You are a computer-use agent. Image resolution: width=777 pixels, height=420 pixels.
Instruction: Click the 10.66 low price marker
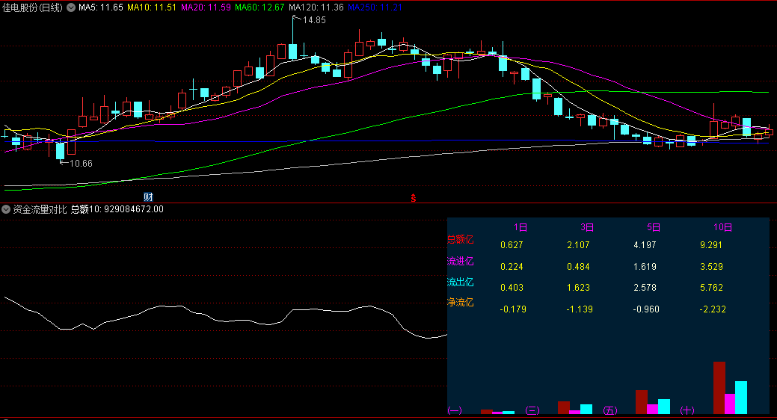80,163
